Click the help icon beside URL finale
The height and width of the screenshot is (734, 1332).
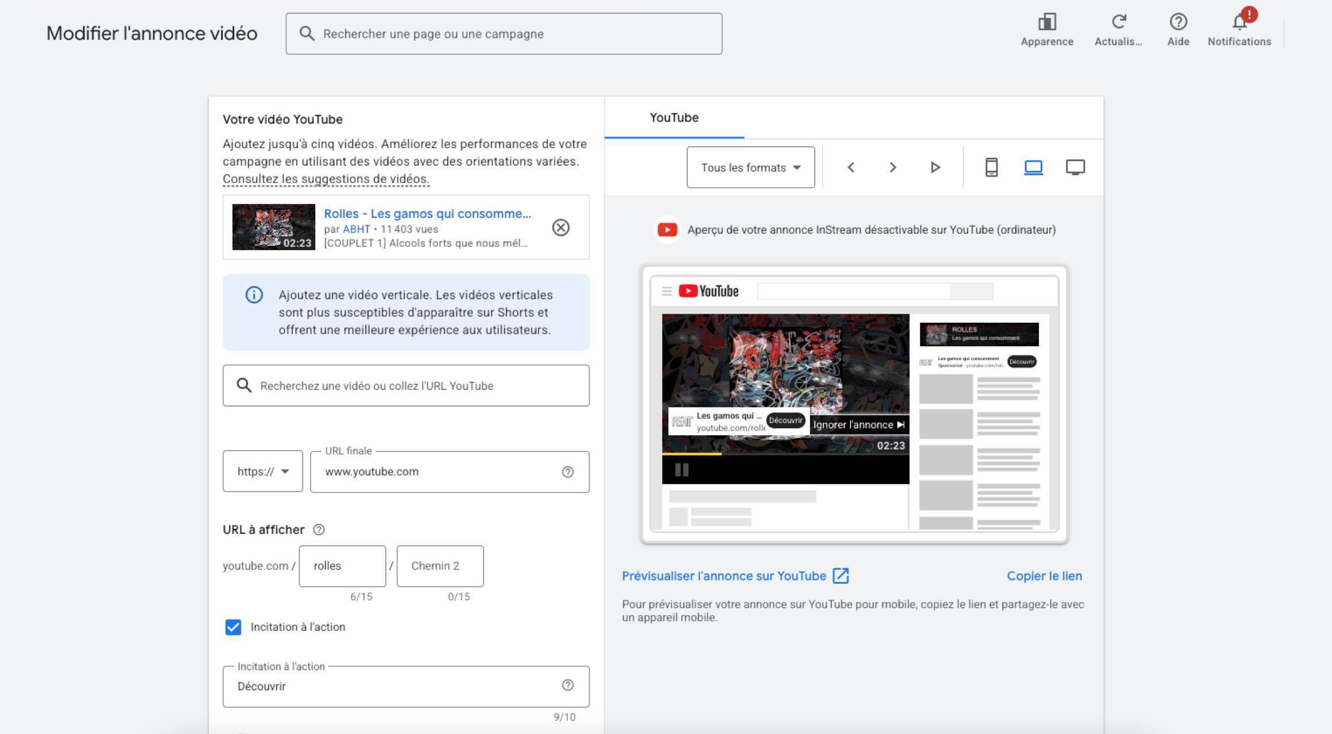coord(567,471)
